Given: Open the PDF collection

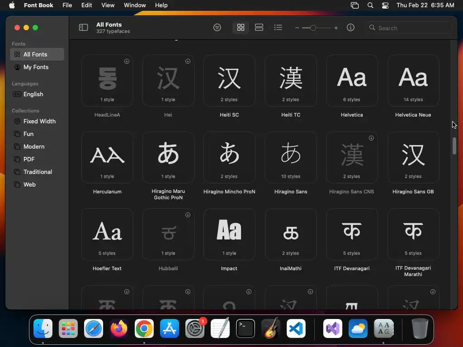Looking at the screenshot, I should click(x=37, y=159).
